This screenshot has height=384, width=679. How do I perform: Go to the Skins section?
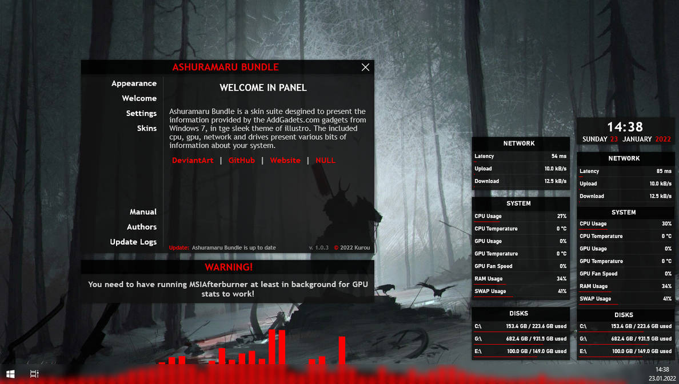pos(146,128)
